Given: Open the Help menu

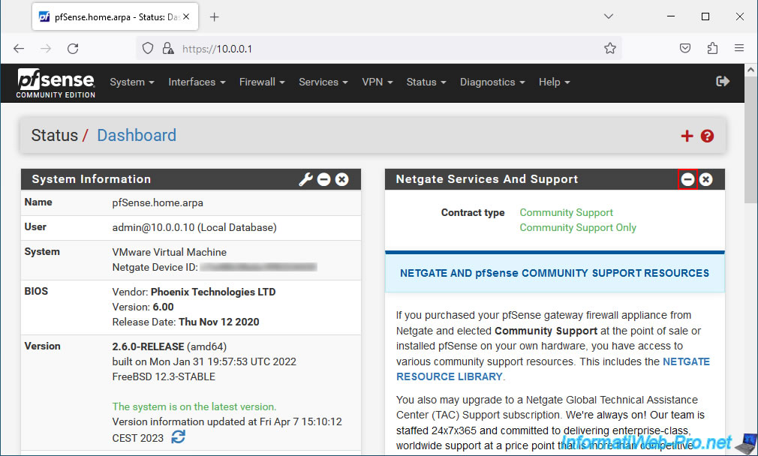Looking at the screenshot, I should coord(554,82).
